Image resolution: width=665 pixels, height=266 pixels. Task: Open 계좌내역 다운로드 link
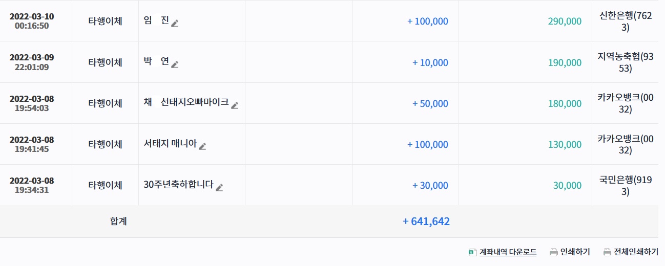[508, 252]
